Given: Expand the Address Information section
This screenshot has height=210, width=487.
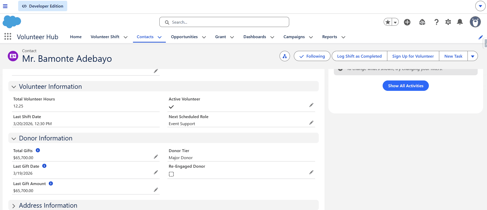Looking at the screenshot, I should tap(14, 206).
